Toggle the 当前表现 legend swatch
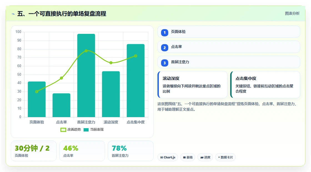This screenshot has width=311, height=172. [86, 130]
